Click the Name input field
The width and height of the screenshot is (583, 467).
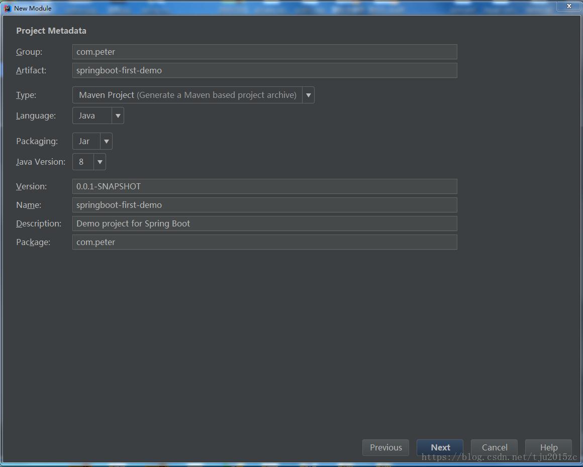[264, 205]
